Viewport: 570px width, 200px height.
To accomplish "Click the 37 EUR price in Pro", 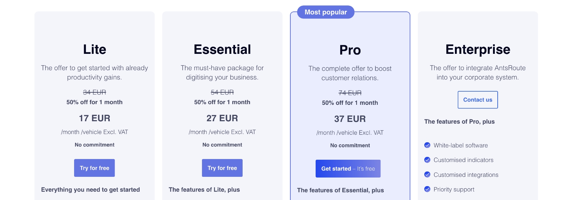I will tap(350, 119).
